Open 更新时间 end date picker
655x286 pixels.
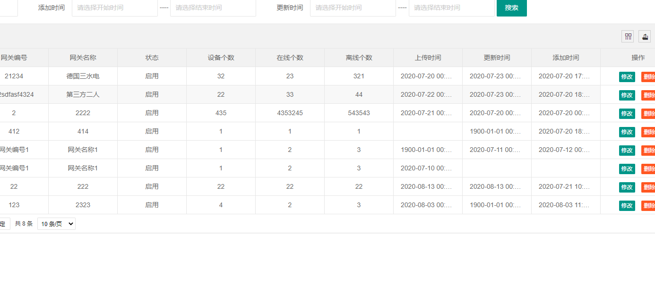coord(451,8)
